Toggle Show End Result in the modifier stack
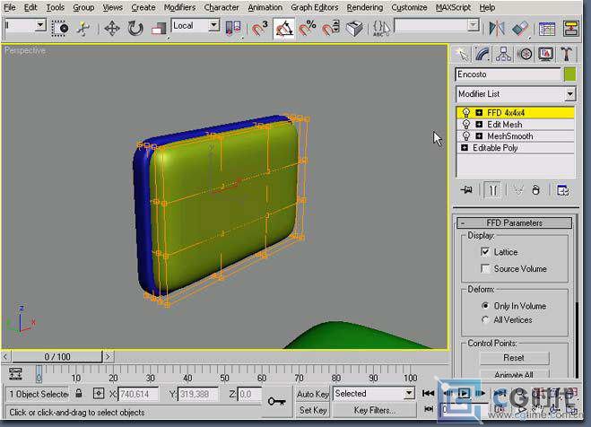The image size is (591, 427). pos(492,190)
